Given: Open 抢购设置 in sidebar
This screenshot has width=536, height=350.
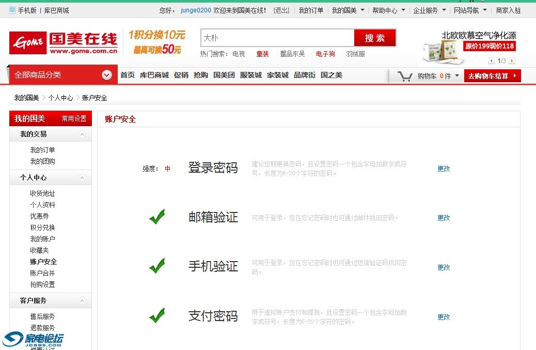Looking at the screenshot, I should (x=42, y=284).
